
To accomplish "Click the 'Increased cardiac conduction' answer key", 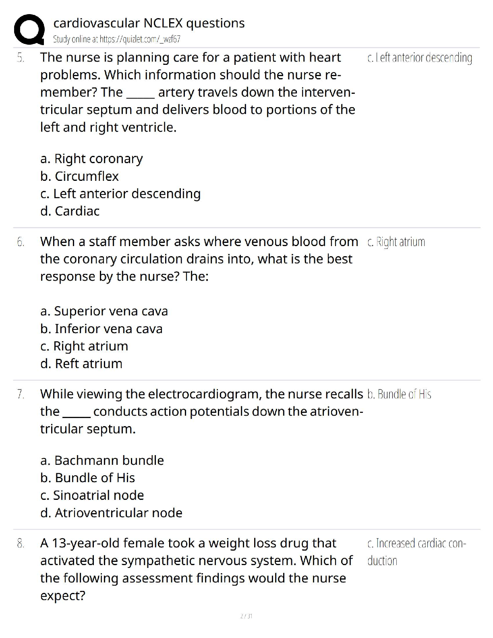I will (416, 552).
